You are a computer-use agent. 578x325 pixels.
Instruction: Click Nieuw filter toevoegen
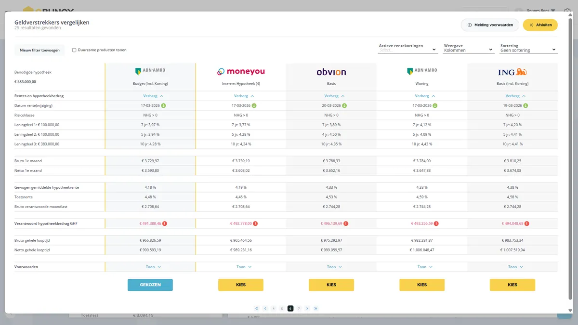tap(40, 50)
